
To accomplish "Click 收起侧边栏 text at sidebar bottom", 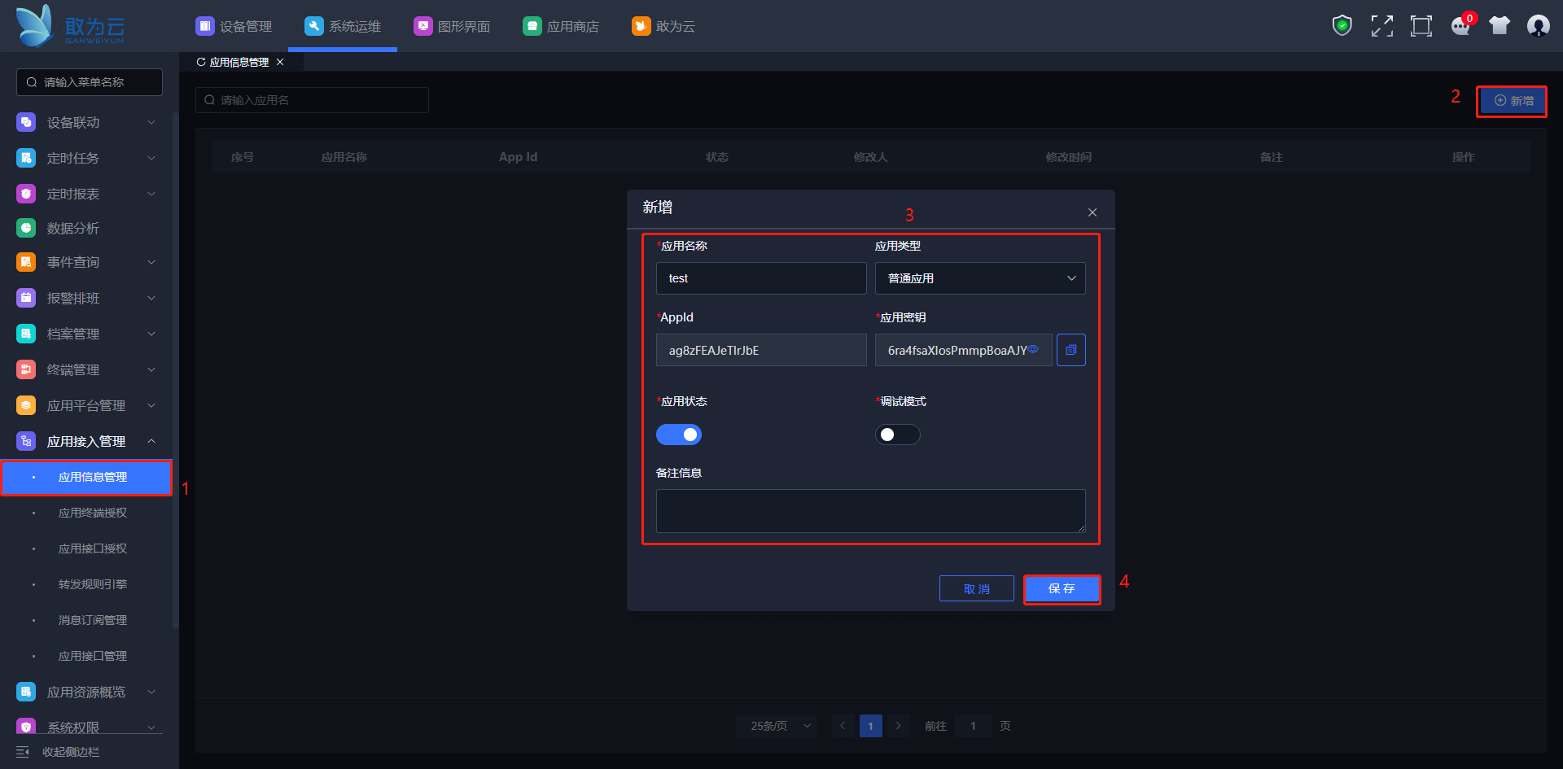I will pyautogui.click(x=71, y=752).
